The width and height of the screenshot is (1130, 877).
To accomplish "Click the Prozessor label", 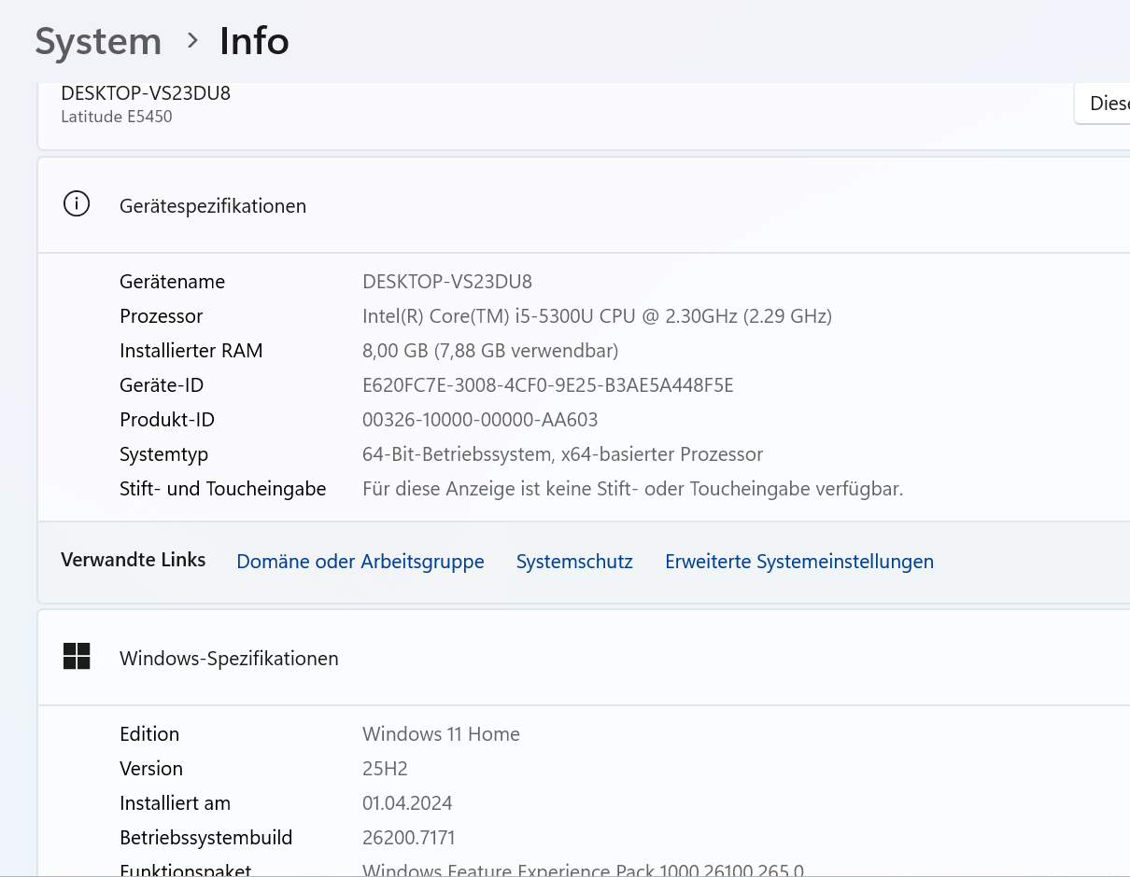I will (x=162, y=316).
